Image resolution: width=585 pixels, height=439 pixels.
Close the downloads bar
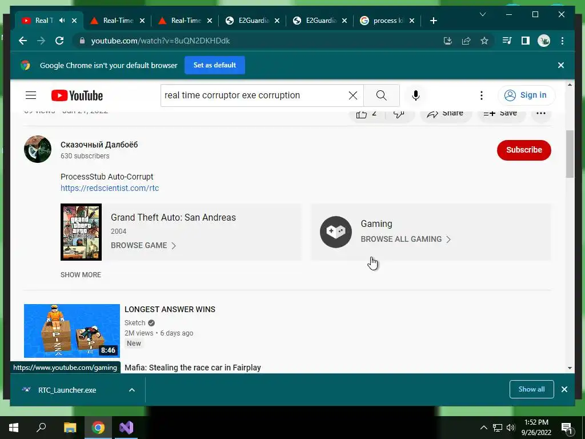pyautogui.click(x=564, y=389)
